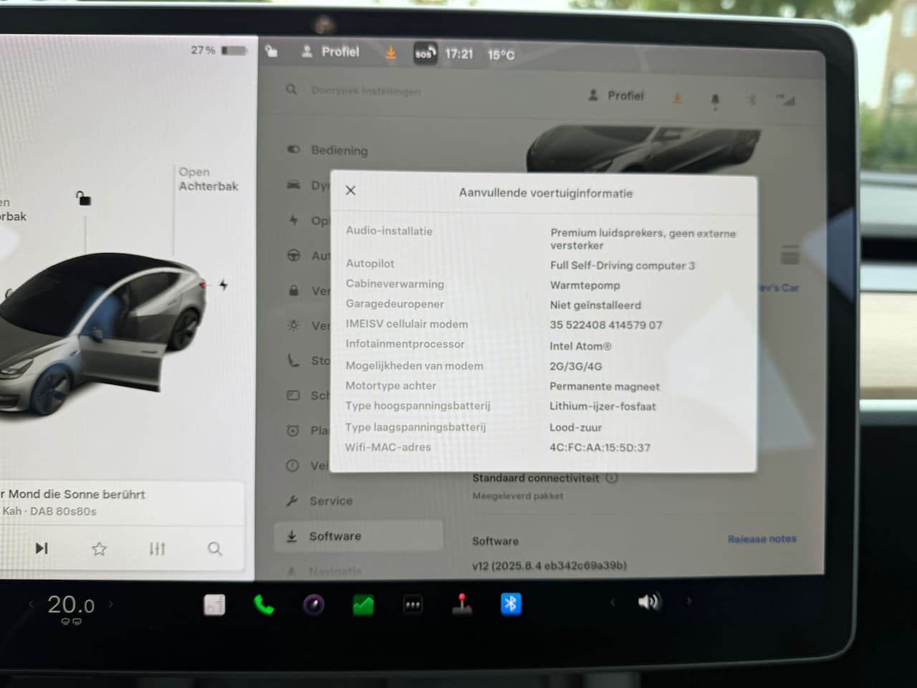
Task: Open the Release notes link
Action: (762, 539)
